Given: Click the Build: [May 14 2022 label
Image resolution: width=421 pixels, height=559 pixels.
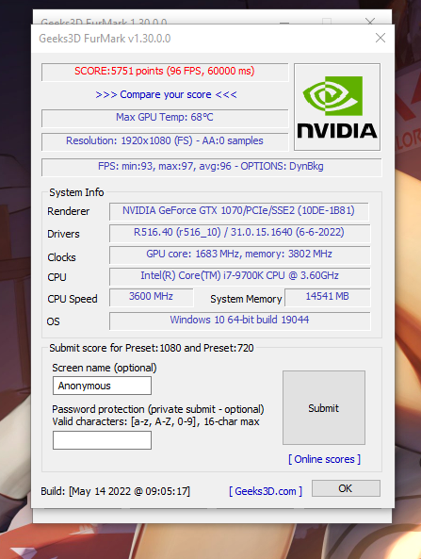Looking at the screenshot, I should pyautogui.click(x=116, y=491).
